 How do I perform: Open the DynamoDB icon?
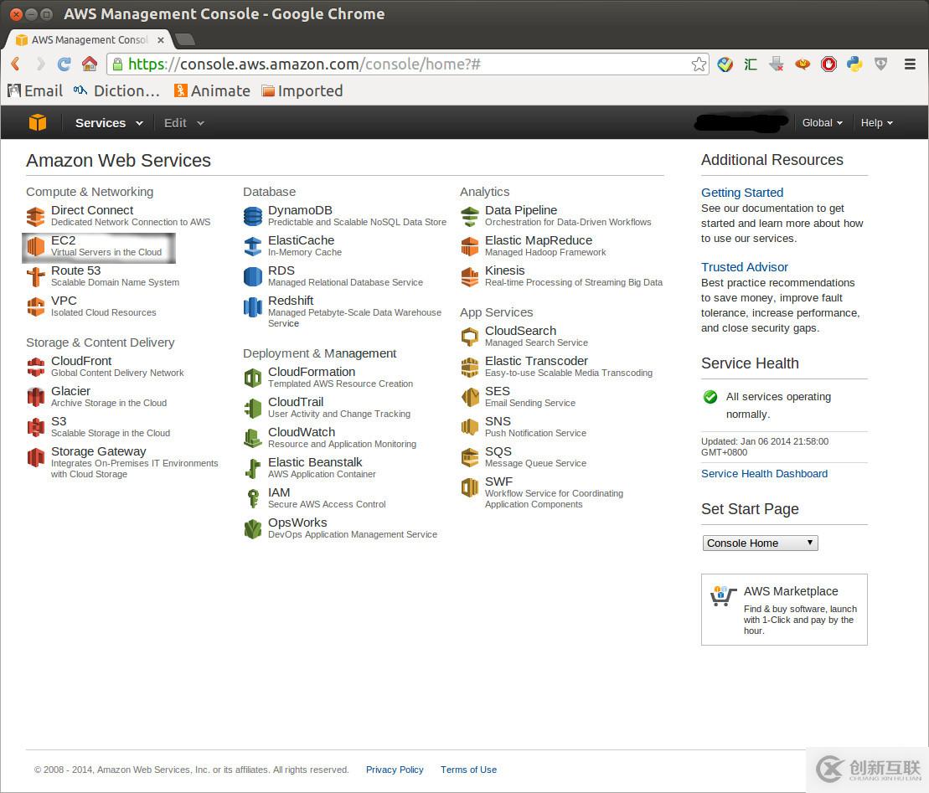click(253, 216)
